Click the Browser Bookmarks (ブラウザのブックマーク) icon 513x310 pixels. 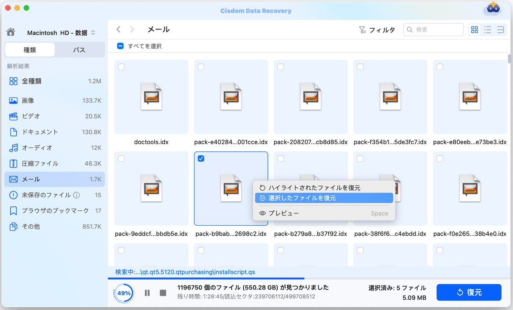(13, 211)
